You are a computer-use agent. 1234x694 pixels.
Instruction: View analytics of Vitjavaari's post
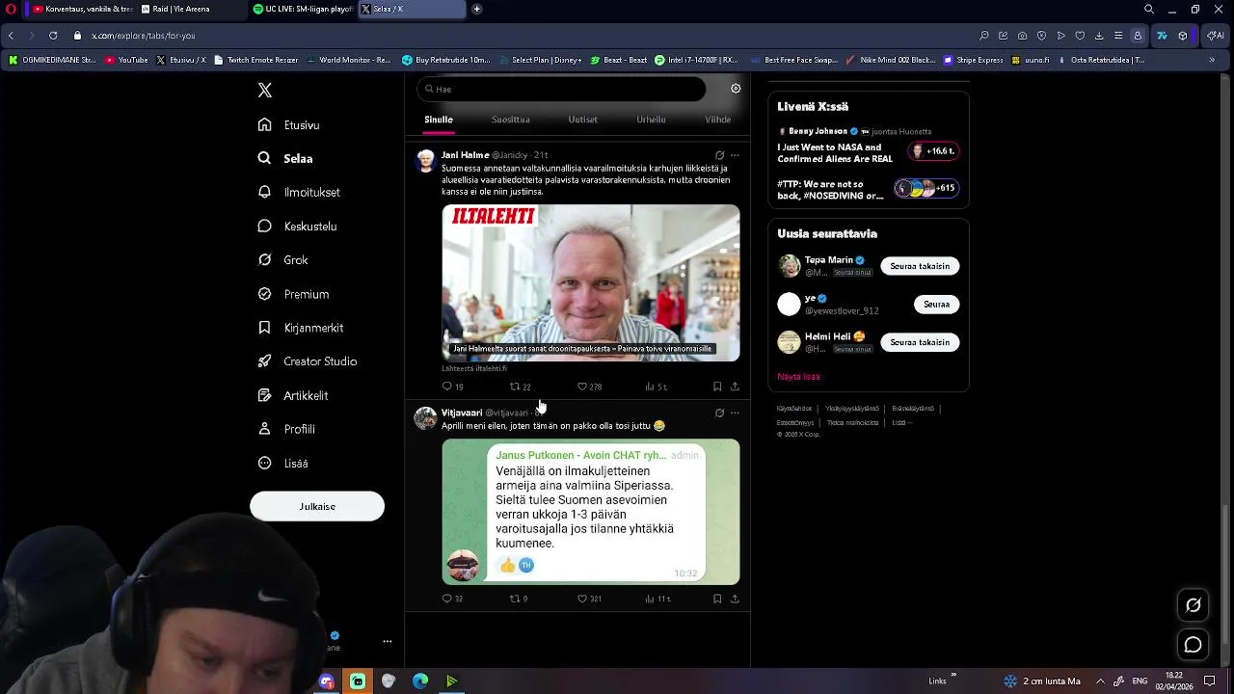657,599
